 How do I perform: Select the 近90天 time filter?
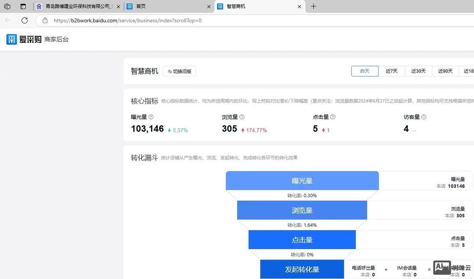(445, 71)
